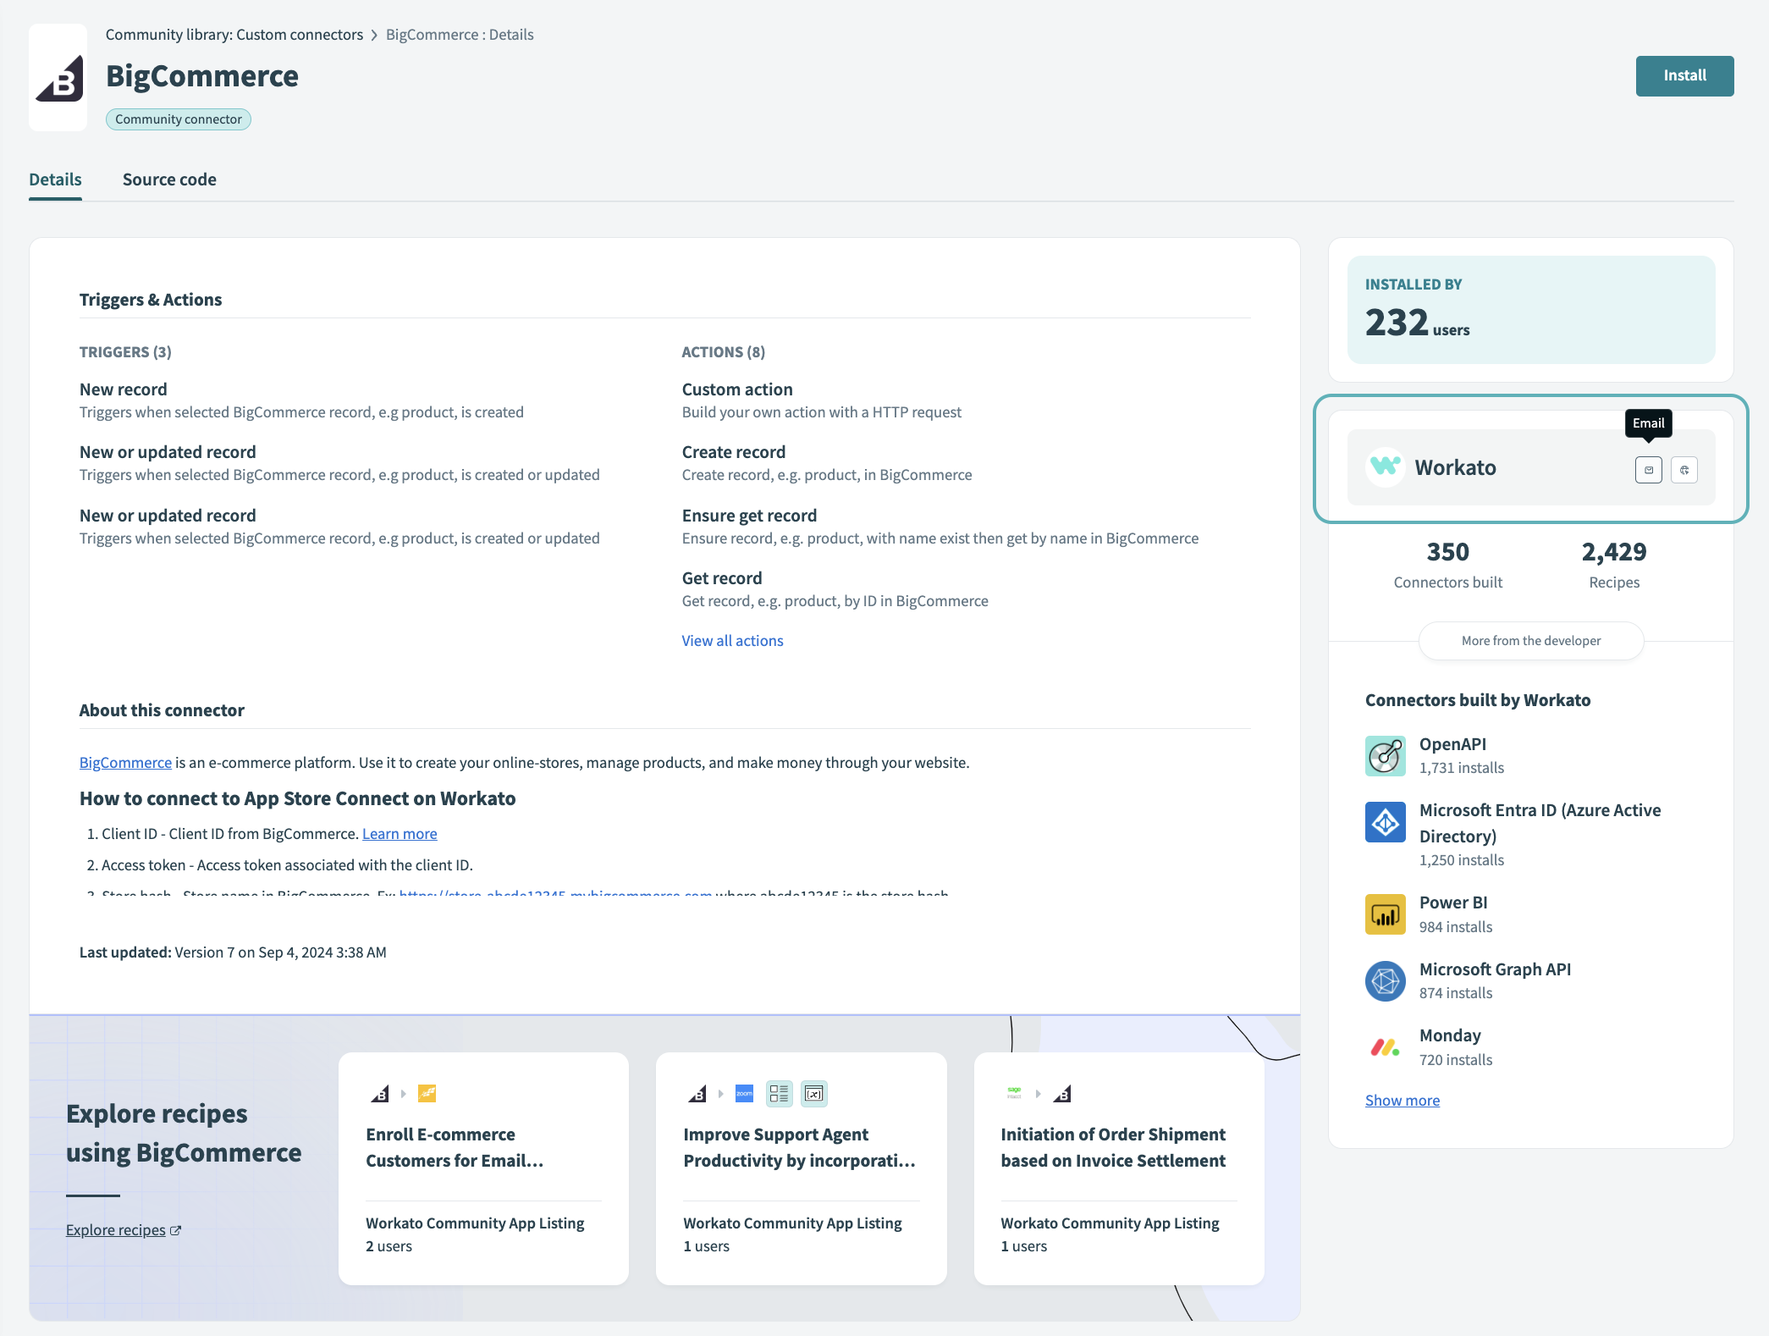Image resolution: width=1769 pixels, height=1336 pixels.
Task: Open the Power BI connector icon
Action: point(1385,914)
